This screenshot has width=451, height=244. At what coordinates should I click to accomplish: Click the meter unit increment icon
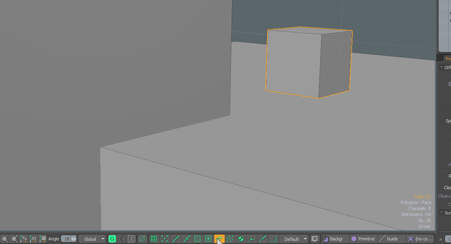click(33, 239)
